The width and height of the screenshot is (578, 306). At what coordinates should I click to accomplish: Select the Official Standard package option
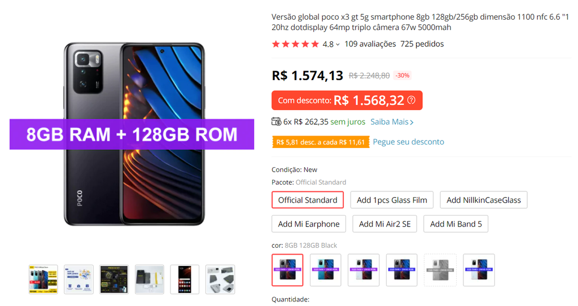308,200
